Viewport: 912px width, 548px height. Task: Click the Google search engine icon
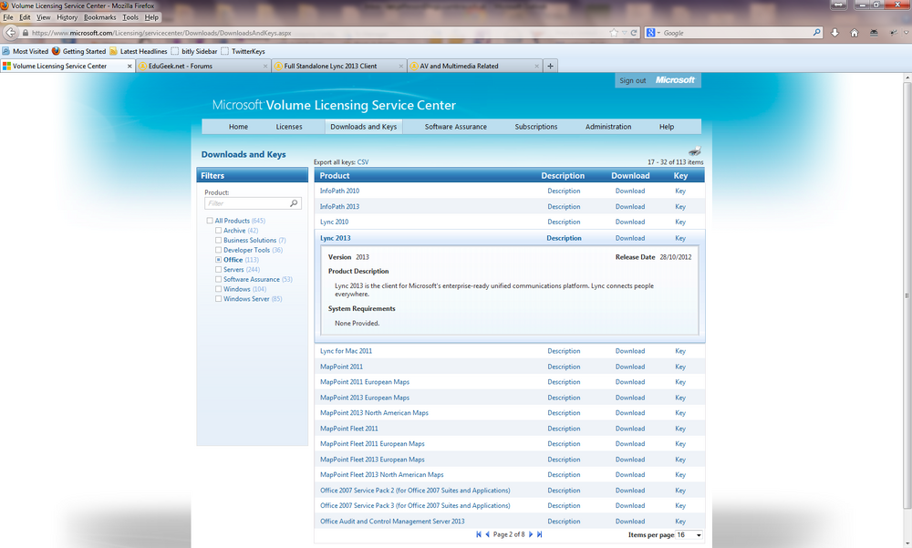click(x=651, y=33)
